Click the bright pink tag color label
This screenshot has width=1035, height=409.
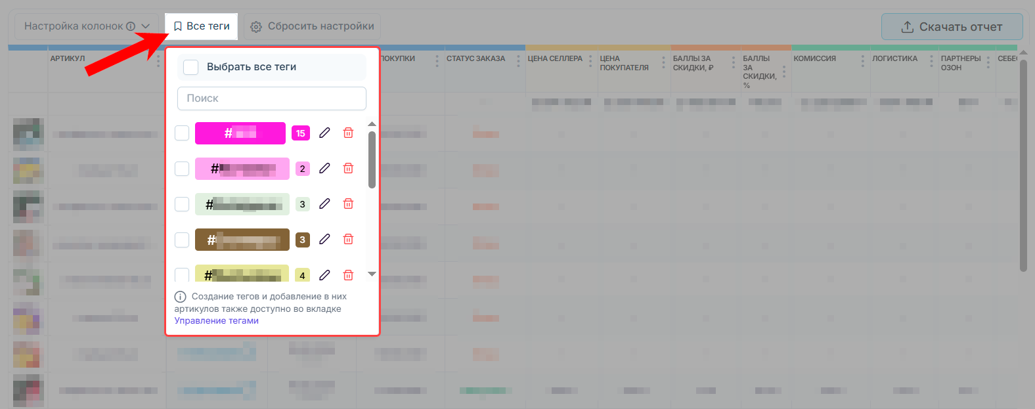pos(240,133)
